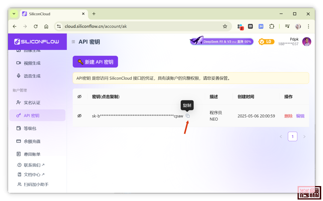Open a new browser tab
The width and height of the screenshot is (323, 201).
94,14
